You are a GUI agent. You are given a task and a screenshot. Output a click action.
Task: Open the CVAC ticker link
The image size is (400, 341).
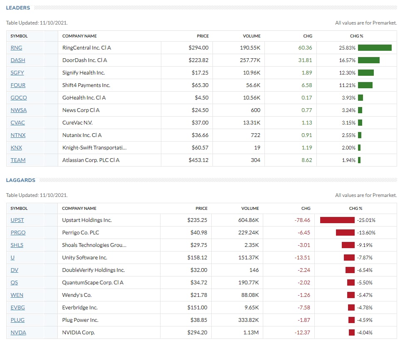click(x=17, y=123)
